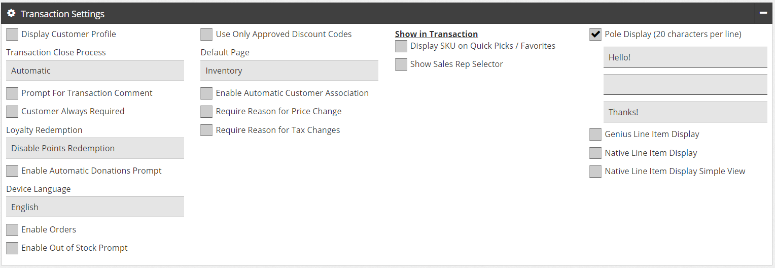Enable Genius Line Item Display
Image resolution: width=775 pixels, height=268 pixels.
pos(595,135)
